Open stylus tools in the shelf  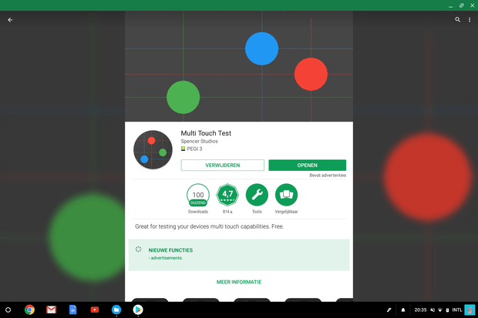click(389, 310)
